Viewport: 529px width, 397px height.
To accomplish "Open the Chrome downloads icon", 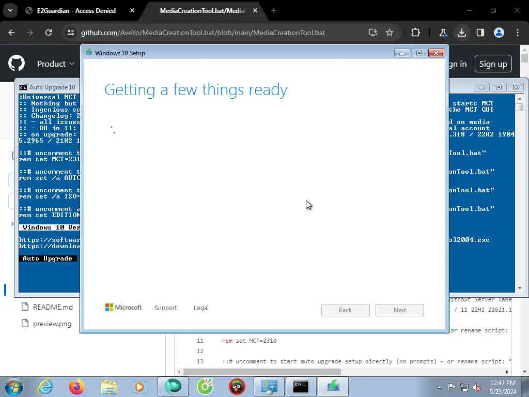I will (461, 33).
